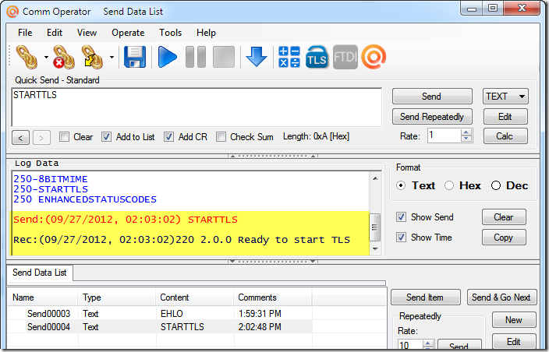Close connection with the red X chain icon

coord(64,57)
